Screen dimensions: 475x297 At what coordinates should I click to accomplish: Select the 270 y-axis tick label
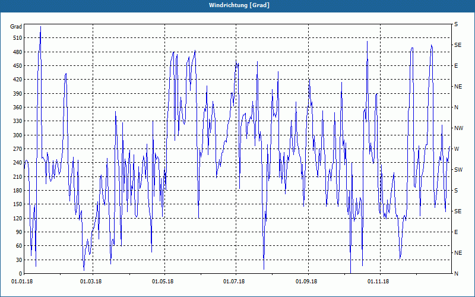pyautogui.click(x=18, y=149)
